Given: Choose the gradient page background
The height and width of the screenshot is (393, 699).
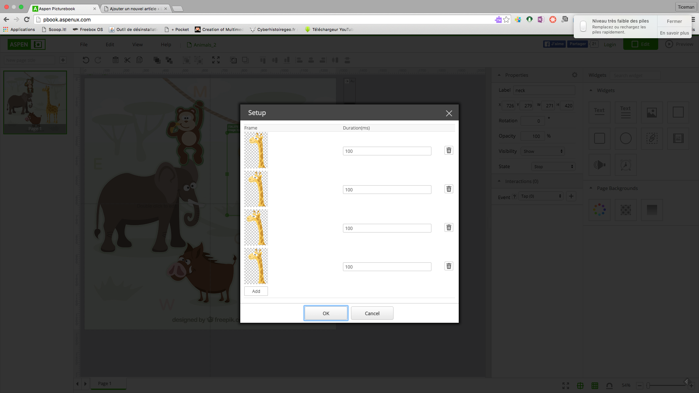Looking at the screenshot, I should click(652, 210).
